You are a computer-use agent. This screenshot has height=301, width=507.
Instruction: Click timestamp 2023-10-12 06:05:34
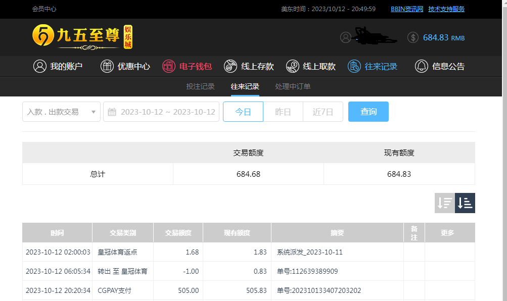[58, 271]
